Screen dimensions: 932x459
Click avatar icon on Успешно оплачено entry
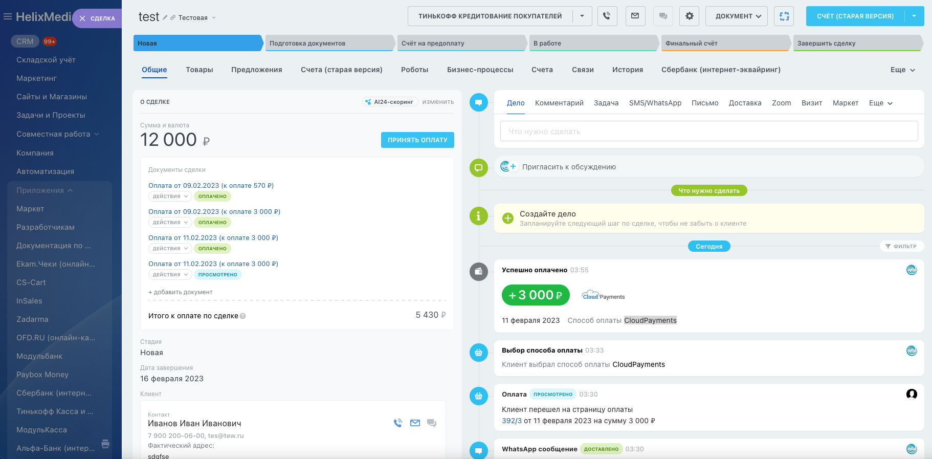[912, 270]
